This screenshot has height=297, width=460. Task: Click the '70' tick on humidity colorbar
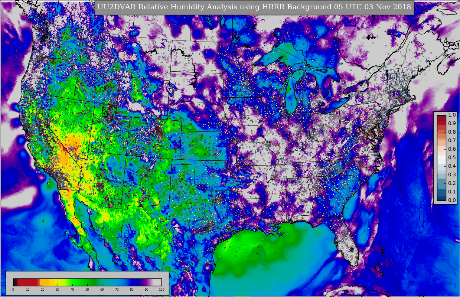(x=117, y=290)
